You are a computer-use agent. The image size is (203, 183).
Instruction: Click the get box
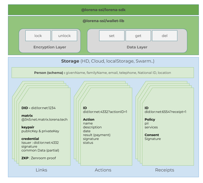pos(138,36)
